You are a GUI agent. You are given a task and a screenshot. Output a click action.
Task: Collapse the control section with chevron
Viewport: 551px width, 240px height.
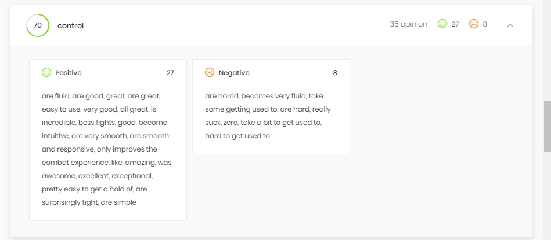[510, 25]
